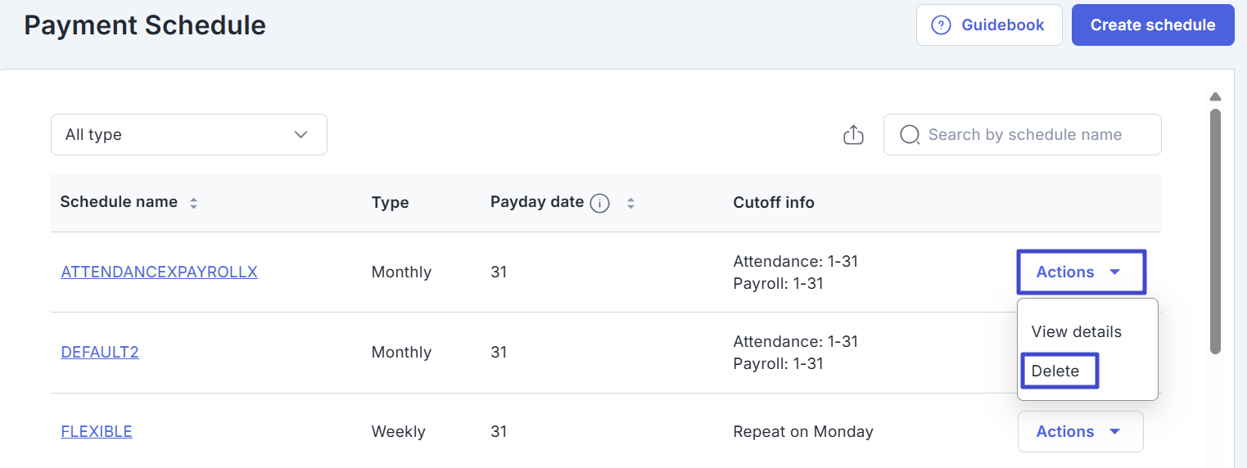Open the ATTENDANCEXPAYROLLX schedule link

[x=159, y=272]
